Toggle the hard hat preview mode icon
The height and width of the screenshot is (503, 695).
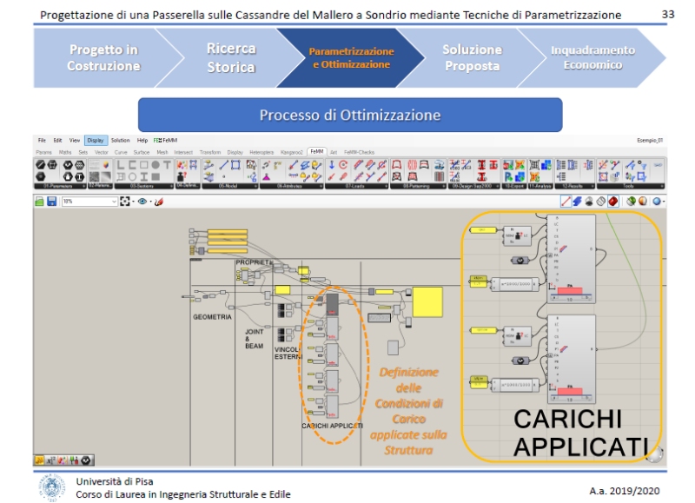(x=589, y=202)
